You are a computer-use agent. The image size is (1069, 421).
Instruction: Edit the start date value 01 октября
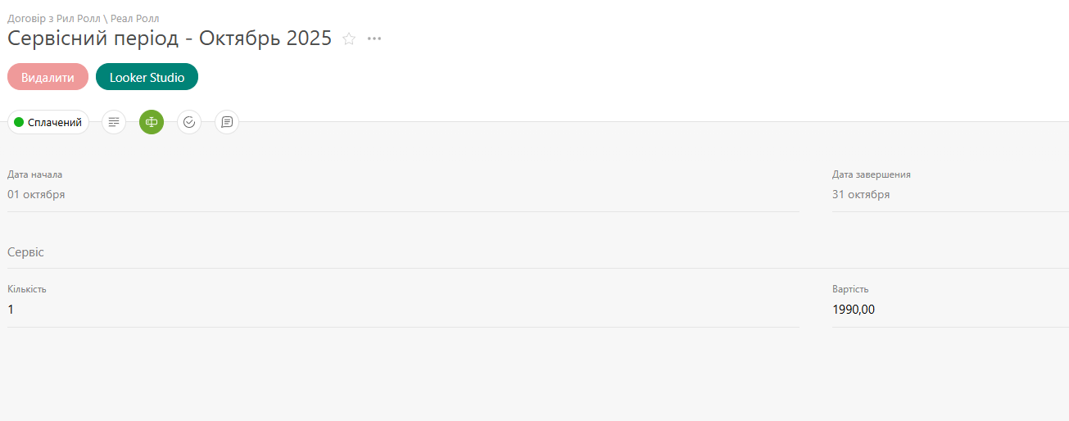tap(36, 195)
